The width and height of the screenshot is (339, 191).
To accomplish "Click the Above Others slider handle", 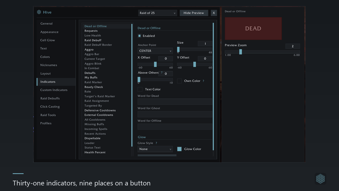I will pos(139,80).
